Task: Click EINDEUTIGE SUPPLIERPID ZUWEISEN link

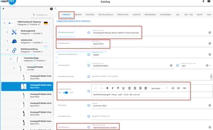Action: [73, 21]
